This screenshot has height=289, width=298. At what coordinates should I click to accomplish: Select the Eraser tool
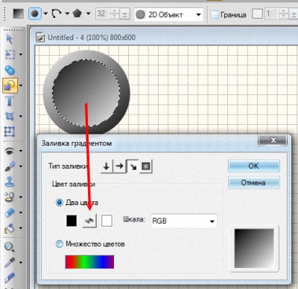pos(10,212)
